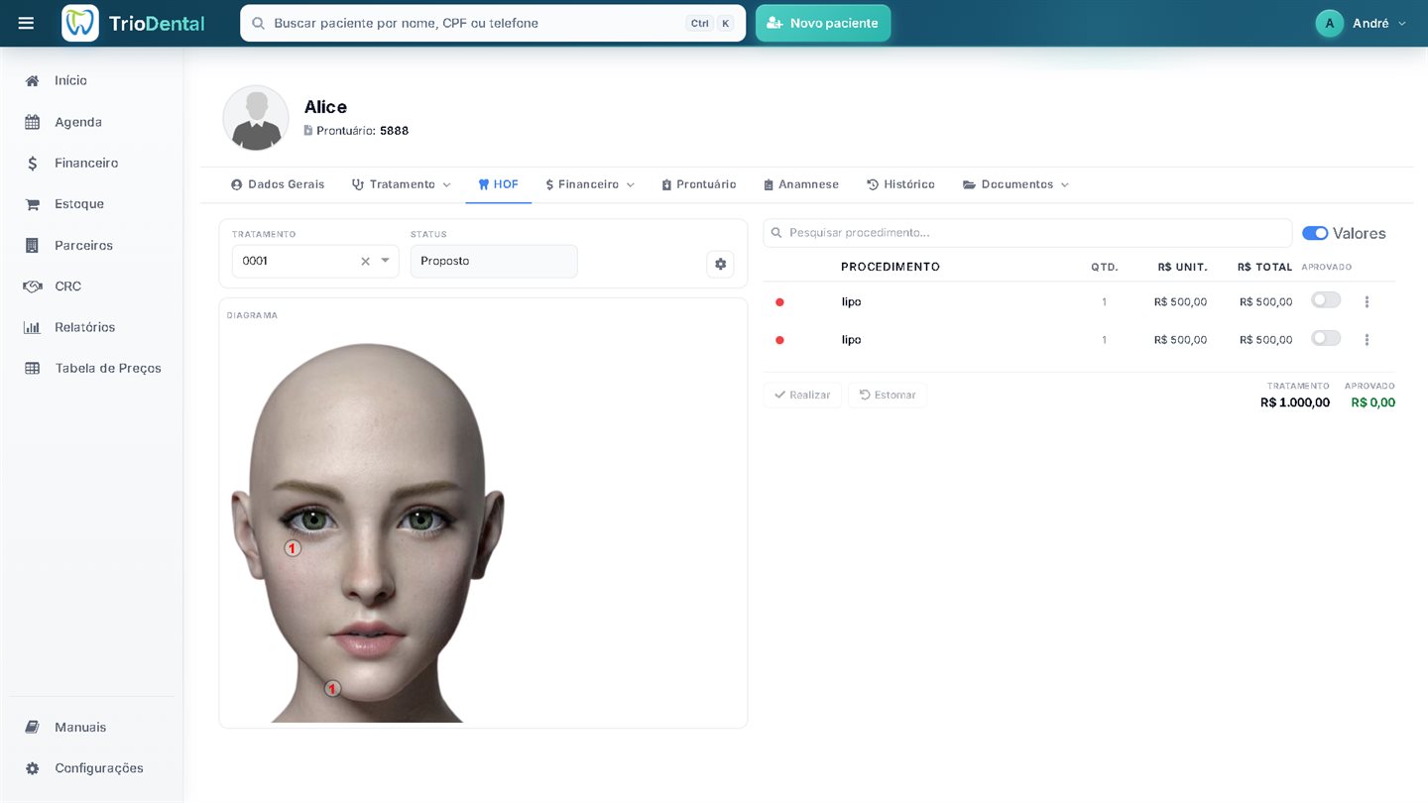Click the Novo paciente button
This screenshot has height=803, width=1428.
click(823, 23)
